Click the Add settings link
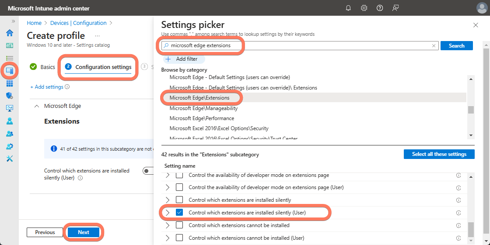490x245 pixels. [47, 87]
